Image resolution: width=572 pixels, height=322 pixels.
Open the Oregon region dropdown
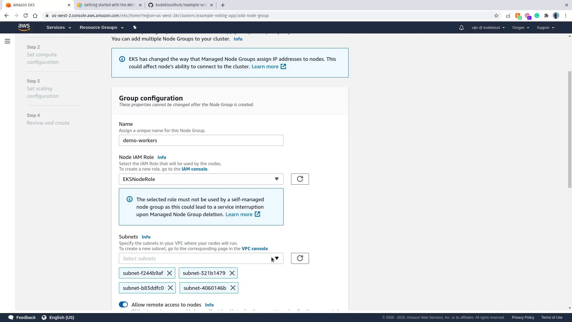520,28
